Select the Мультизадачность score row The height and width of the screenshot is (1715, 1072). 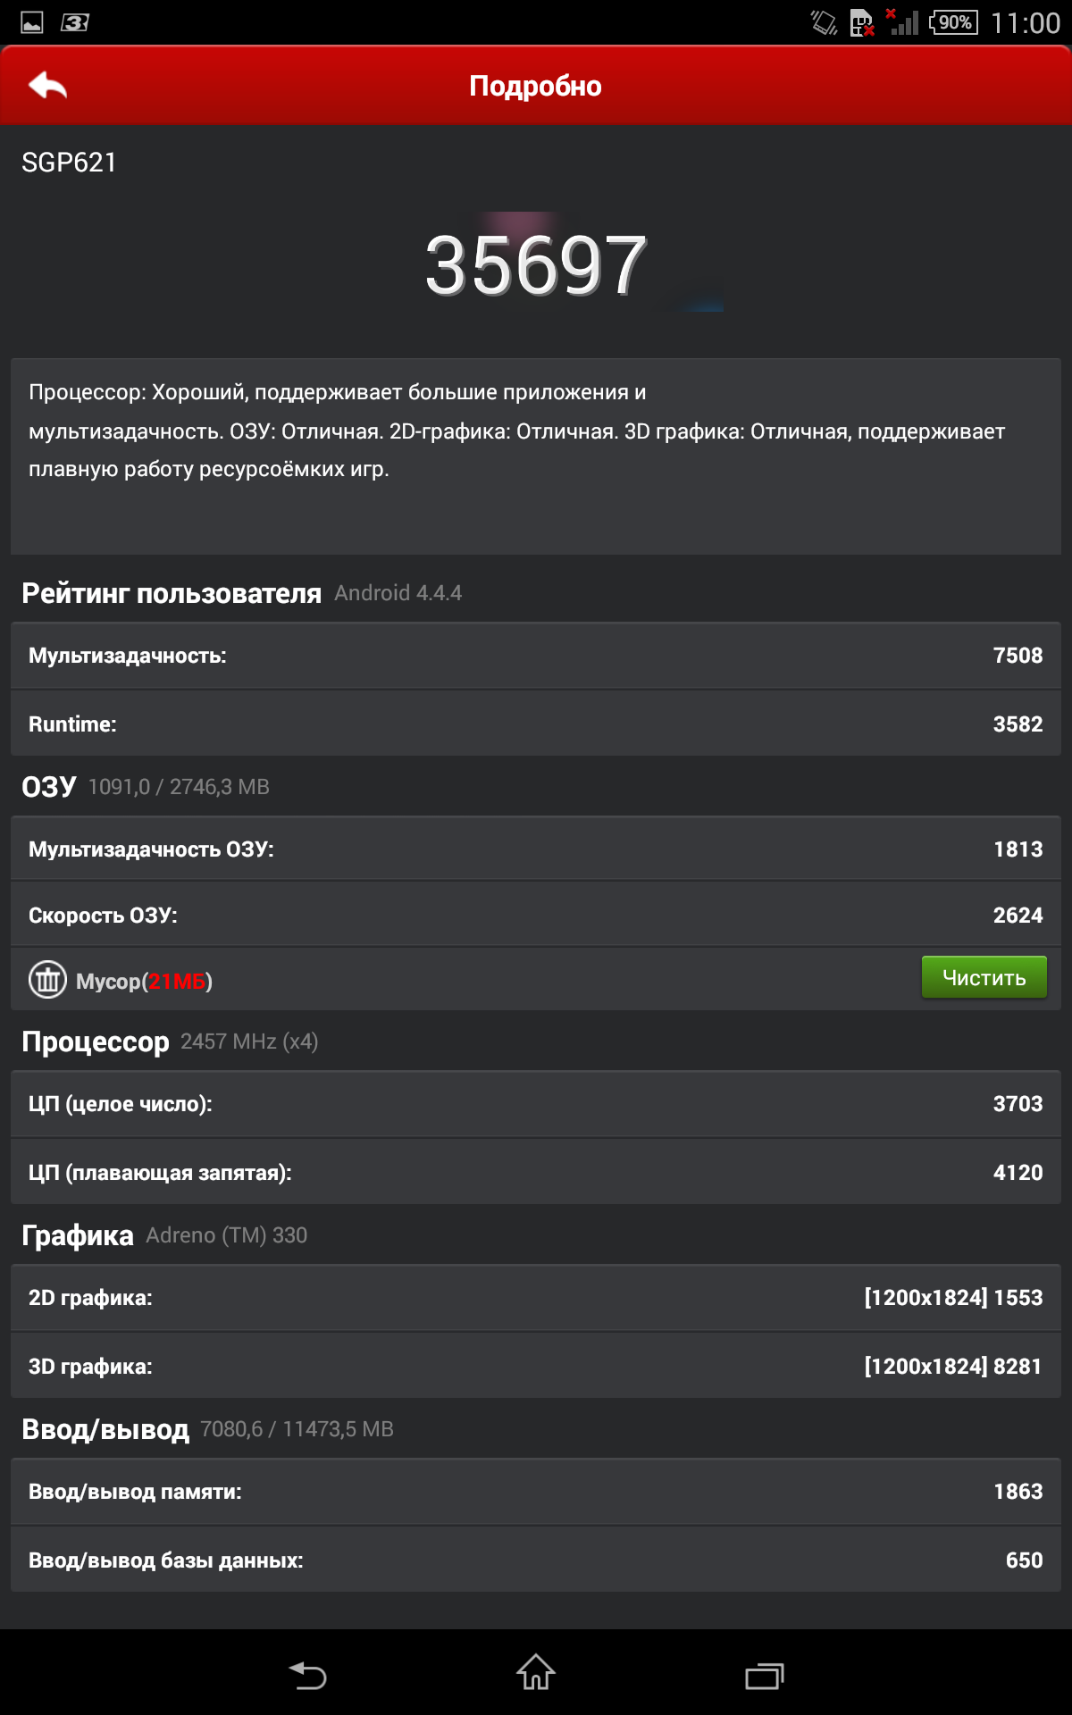coord(535,656)
